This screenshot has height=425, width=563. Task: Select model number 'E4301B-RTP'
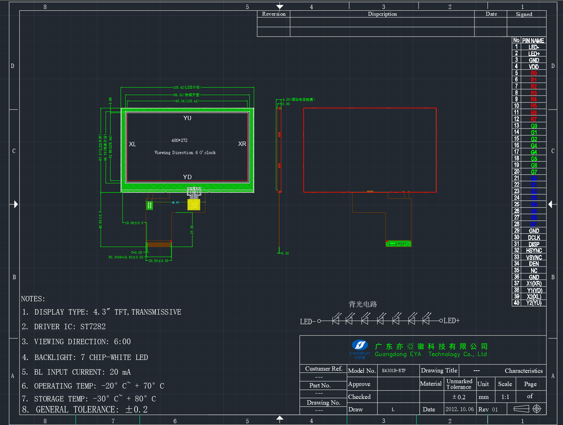tap(394, 371)
